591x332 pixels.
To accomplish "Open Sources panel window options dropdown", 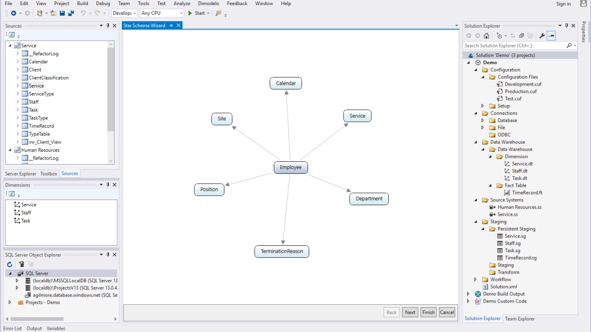I will [102, 26].
